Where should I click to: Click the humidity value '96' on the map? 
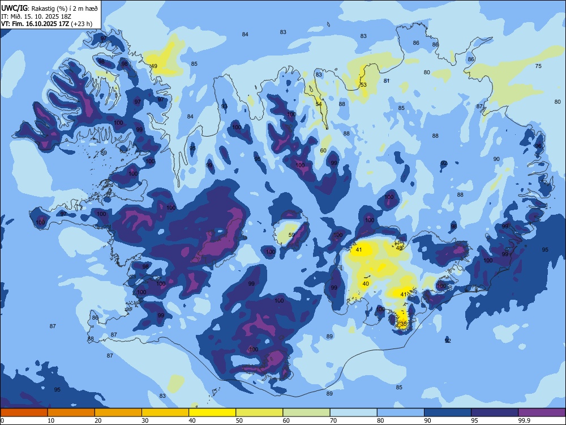click(538, 146)
